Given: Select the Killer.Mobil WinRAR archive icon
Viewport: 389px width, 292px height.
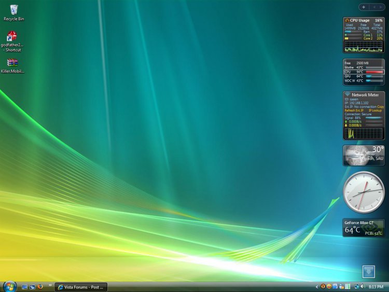Looking at the screenshot, I should pos(12,66).
